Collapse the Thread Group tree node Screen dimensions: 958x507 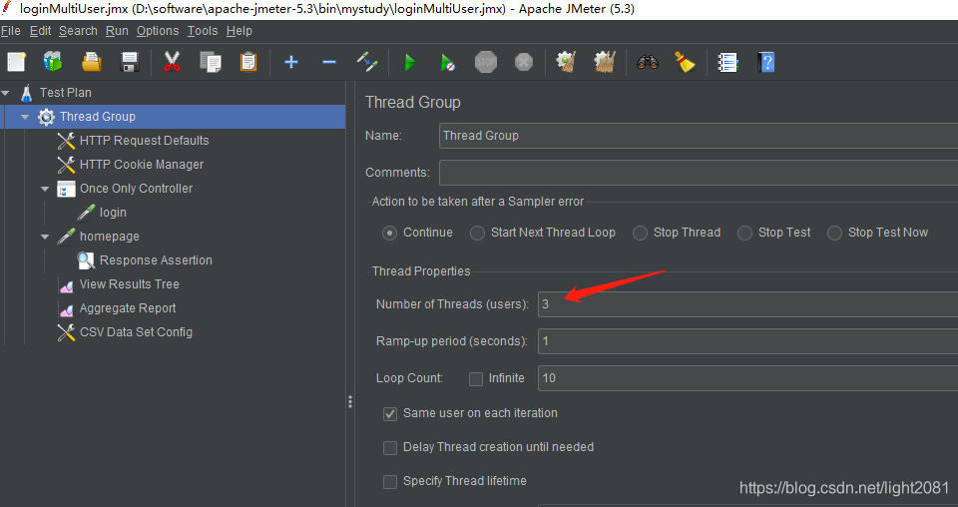tap(25, 117)
